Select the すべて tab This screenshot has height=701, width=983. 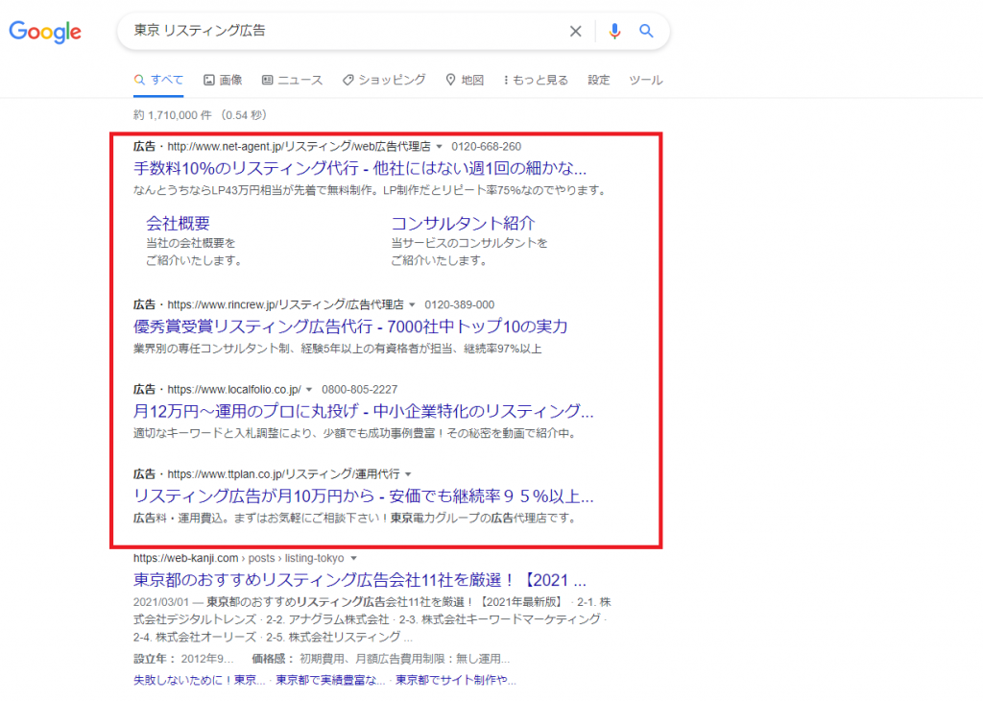click(158, 80)
